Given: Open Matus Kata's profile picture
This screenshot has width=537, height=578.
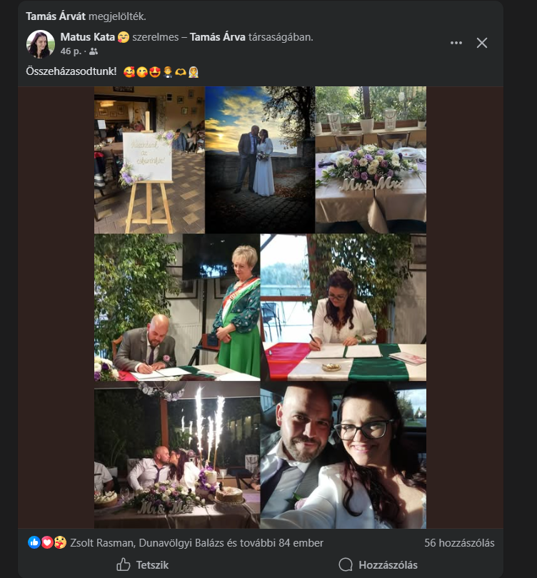Looking at the screenshot, I should pyautogui.click(x=41, y=44).
